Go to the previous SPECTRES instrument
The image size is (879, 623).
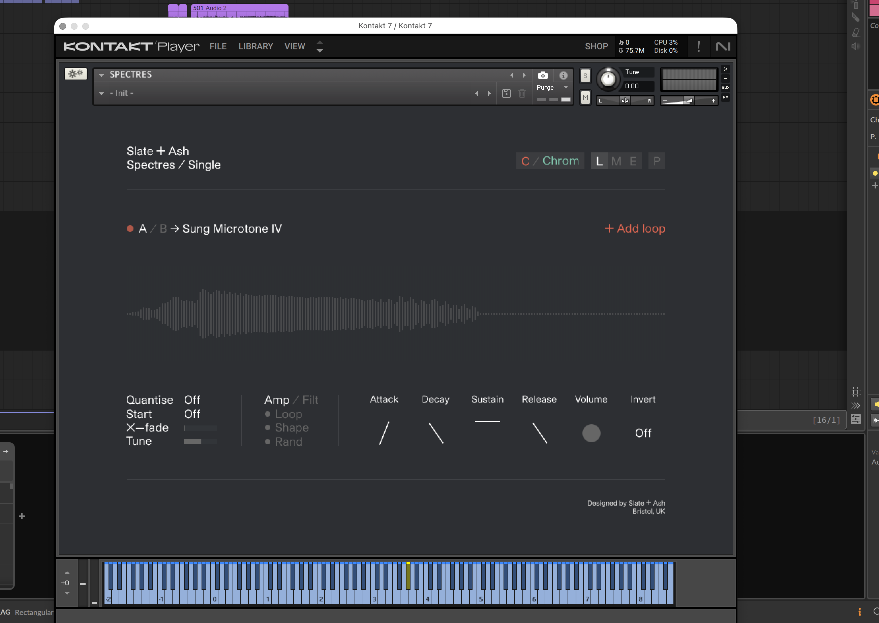pyautogui.click(x=512, y=75)
